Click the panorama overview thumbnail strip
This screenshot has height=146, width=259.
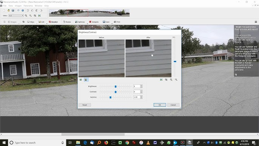89,13
